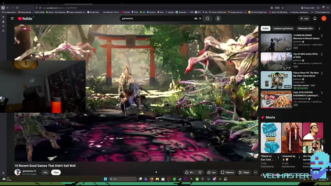Reload the page with refresh icon
This screenshot has height=186, width=331.
point(17,8)
